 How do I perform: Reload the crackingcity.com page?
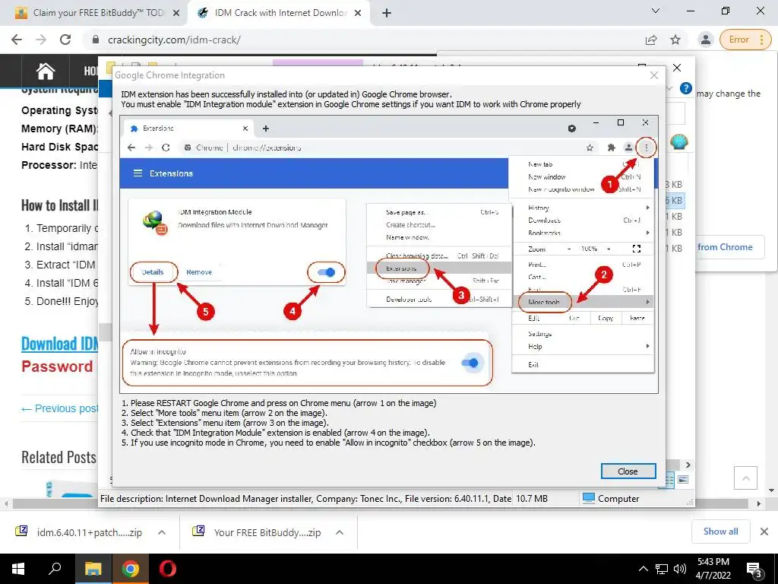[x=65, y=40]
